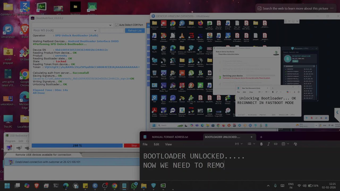Open Notepad File menu
340x191 pixels.
tap(145, 144)
